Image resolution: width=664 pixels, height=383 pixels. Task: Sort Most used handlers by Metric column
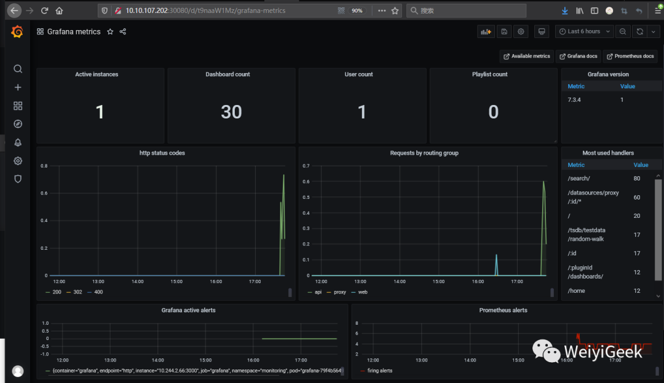(576, 165)
